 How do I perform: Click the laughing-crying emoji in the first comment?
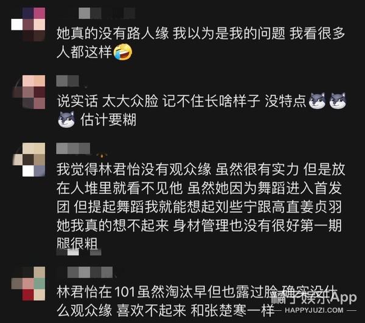123,52
